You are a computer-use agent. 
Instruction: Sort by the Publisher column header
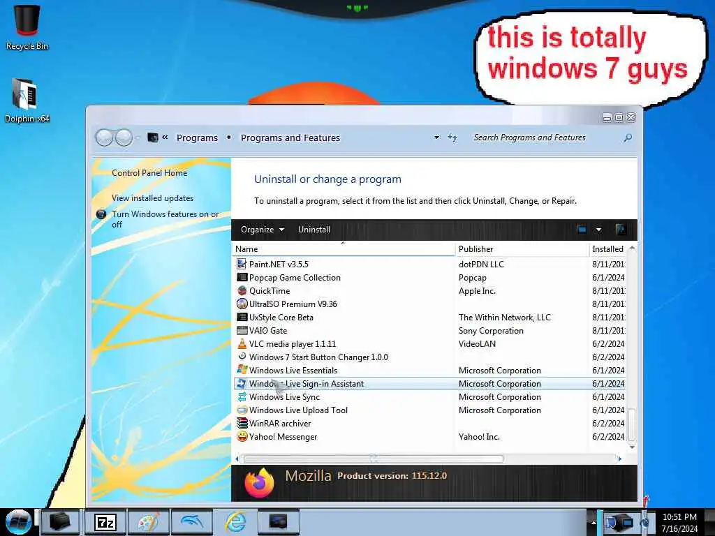click(522, 249)
